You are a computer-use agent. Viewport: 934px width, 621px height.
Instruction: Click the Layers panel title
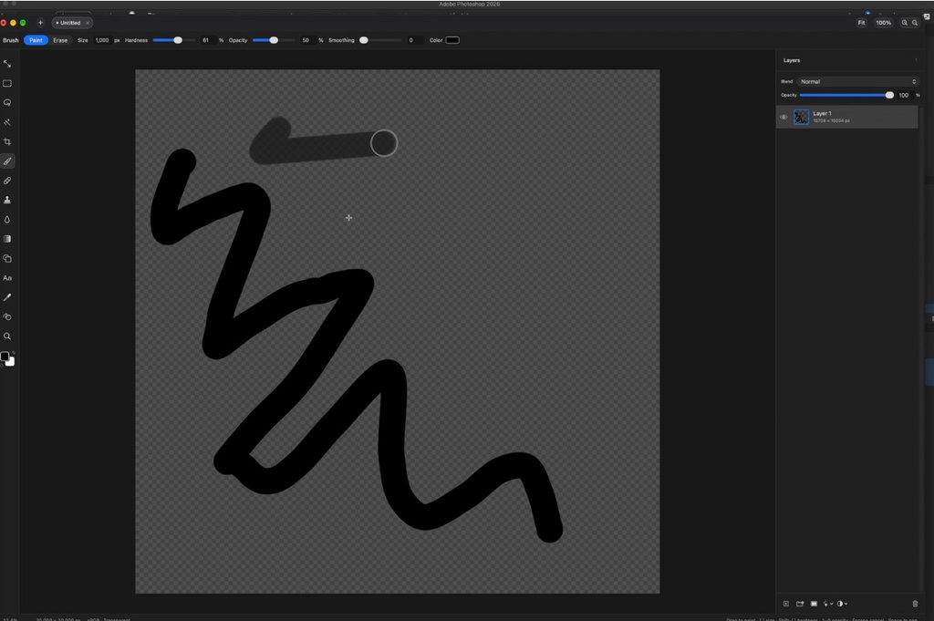pyautogui.click(x=792, y=60)
